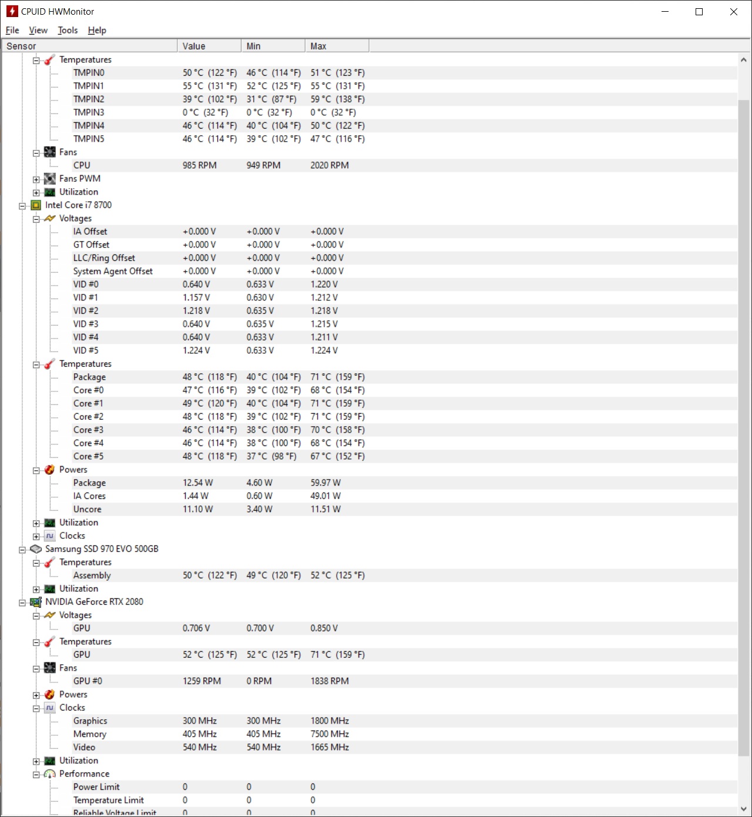This screenshot has width=752, height=817.
Task: Click the Clocks icon under NVIDIA GeForce RTX 2080
Action: (x=50, y=708)
